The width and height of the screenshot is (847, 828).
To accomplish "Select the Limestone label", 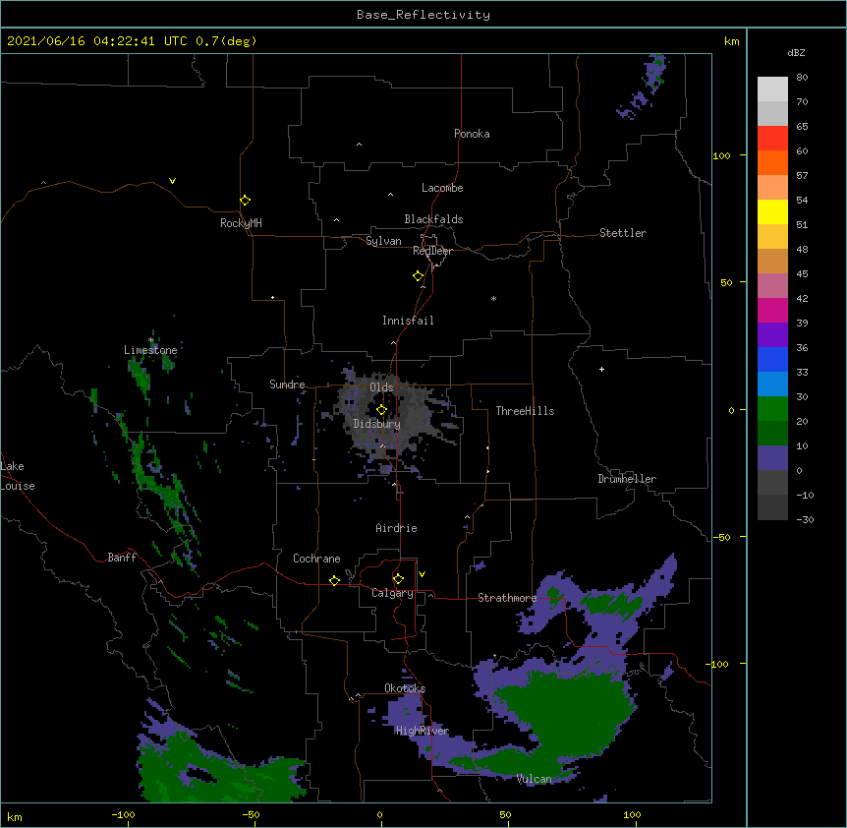I will [150, 350].
